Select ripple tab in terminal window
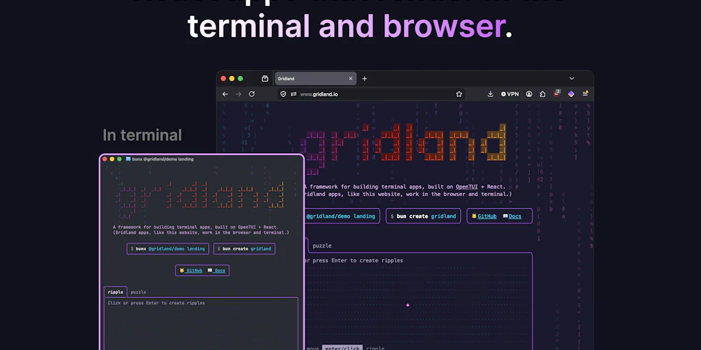This screenshot has height=350, width=701. (115, 292)
